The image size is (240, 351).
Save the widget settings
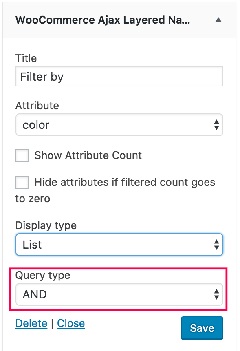tap(202, 328)
